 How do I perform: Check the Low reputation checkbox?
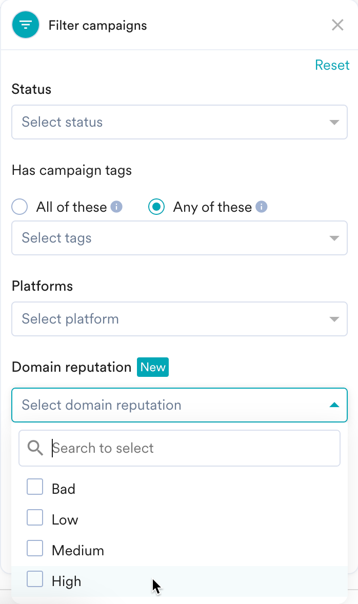pyautogui.click(x=35, y=518)
